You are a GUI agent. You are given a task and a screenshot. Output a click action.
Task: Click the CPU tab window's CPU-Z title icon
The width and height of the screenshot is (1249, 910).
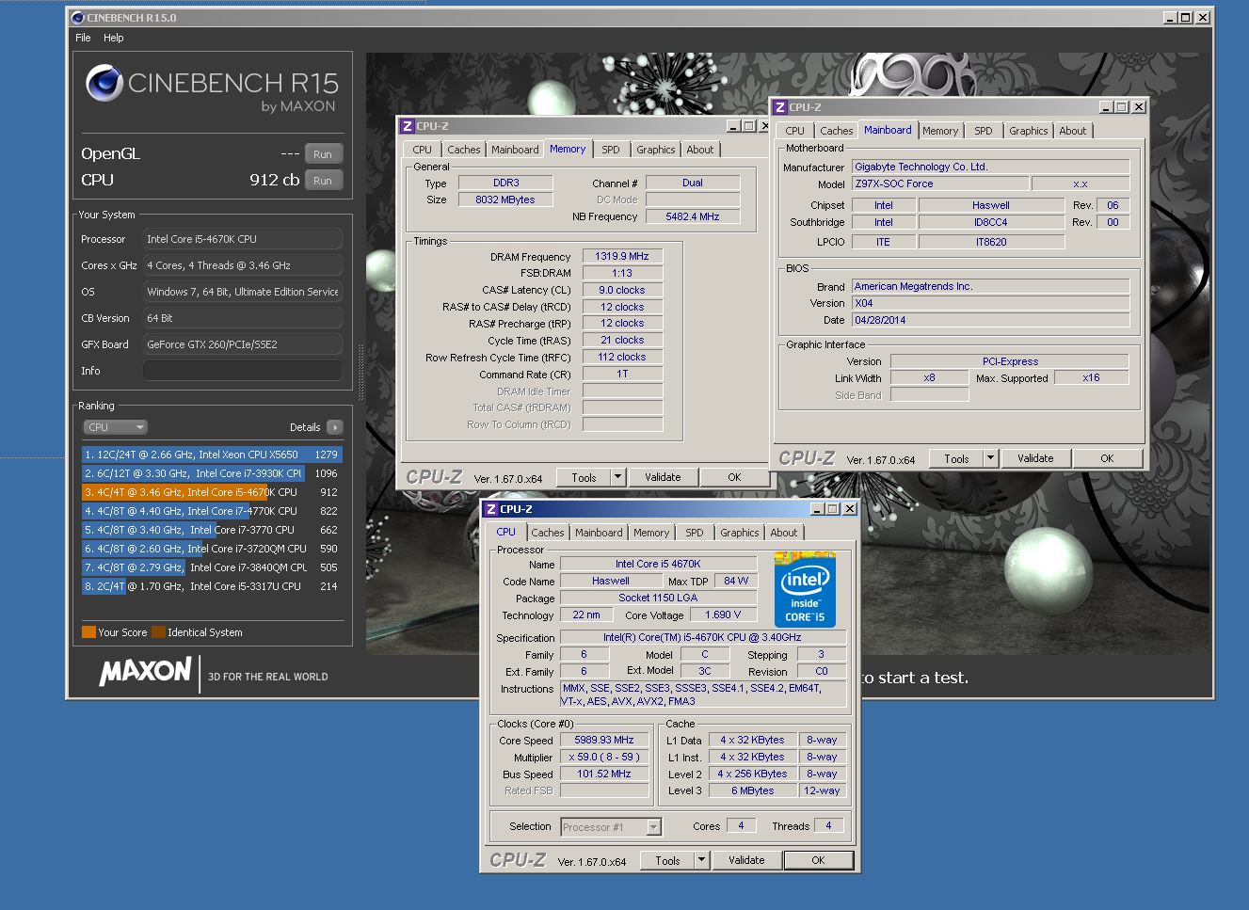coord(490,509)
